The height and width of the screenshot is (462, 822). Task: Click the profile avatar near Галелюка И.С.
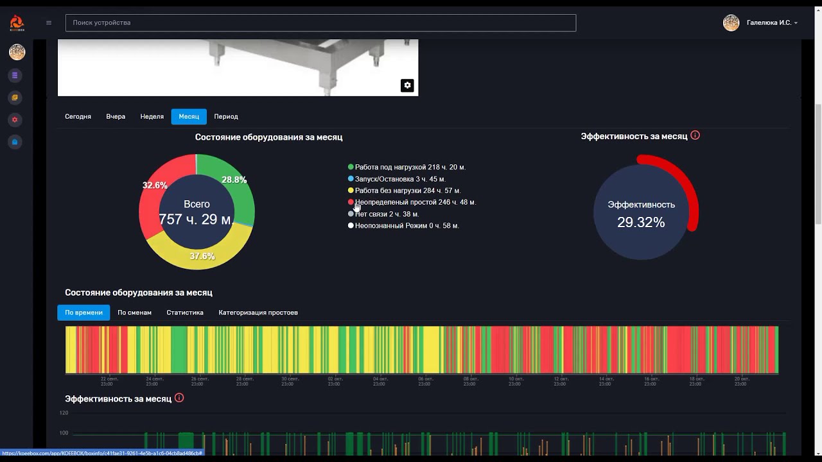731,23
